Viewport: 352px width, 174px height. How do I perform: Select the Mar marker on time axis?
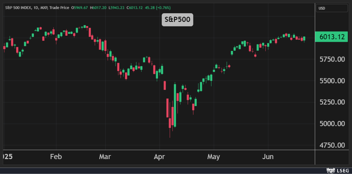tap(105, 157)
